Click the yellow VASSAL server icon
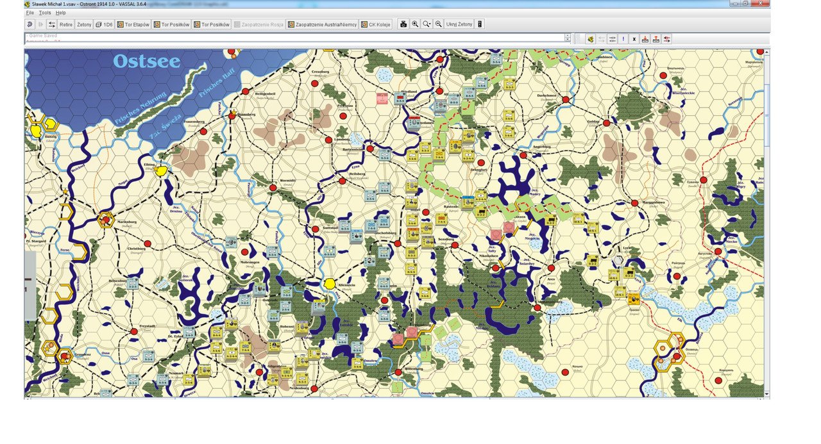The image size is (821, 444). [591, 39]
